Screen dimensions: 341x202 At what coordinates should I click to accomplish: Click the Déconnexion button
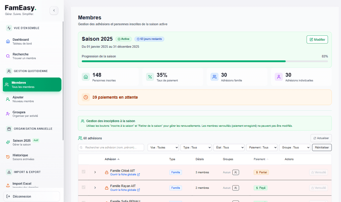coord(32,196)
